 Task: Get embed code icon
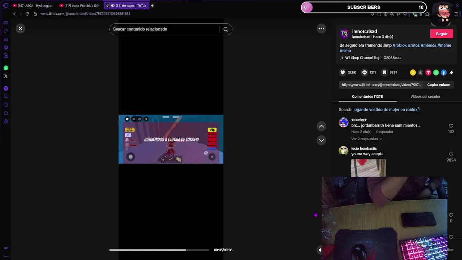coord(420,73)
